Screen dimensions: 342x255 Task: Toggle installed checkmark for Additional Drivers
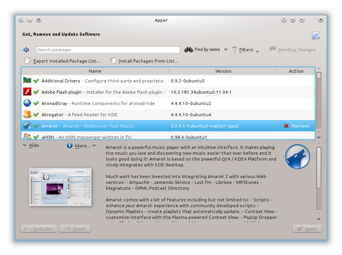(36, 81)
